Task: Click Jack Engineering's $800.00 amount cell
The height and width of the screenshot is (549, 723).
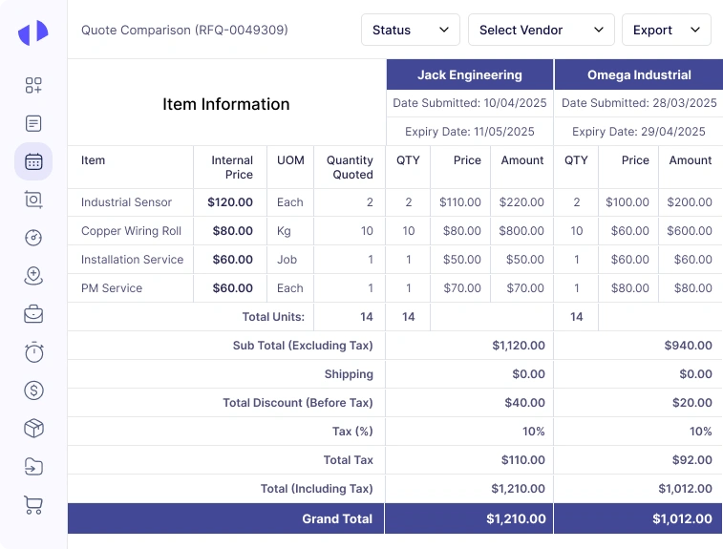Action: pyautogui.click(x=521, y=230)
